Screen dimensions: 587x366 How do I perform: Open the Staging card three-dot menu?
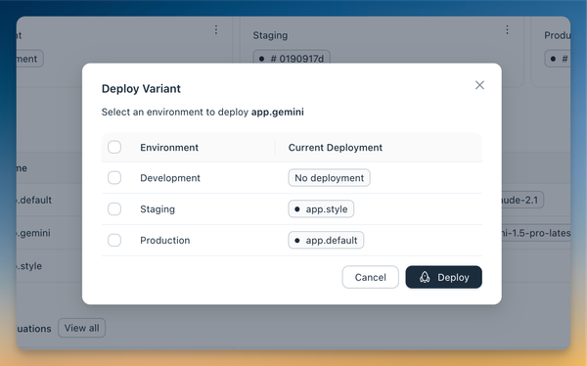pyautogui.click(x=507, y=29)
